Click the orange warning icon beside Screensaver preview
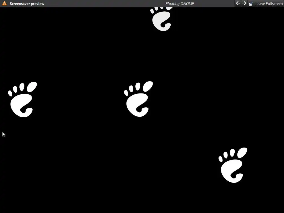The height and width of the screenshot is (213, 284). tap(4, 3)
